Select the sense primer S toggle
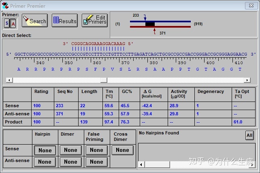This screenshot has width=260, height=173. [x=7, y=24]
